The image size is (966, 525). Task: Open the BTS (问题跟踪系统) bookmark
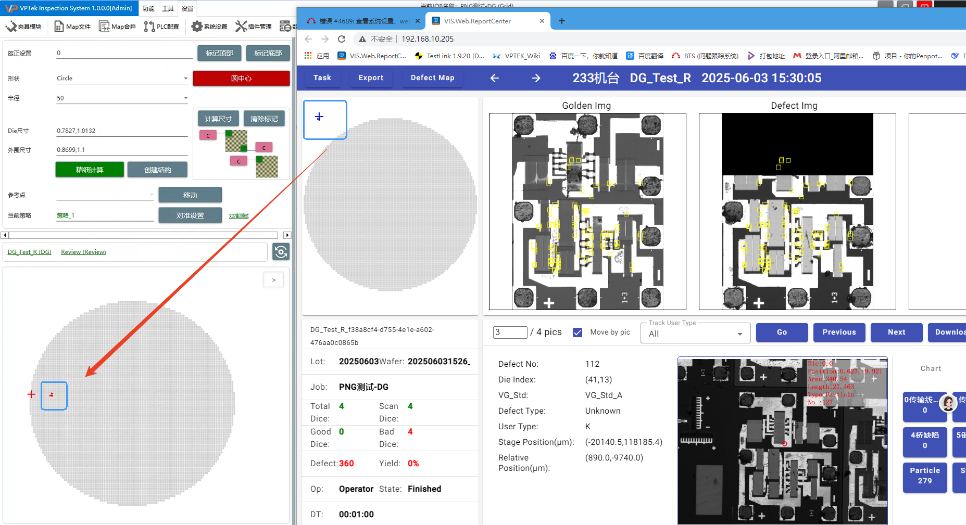(x=705, y=56)
